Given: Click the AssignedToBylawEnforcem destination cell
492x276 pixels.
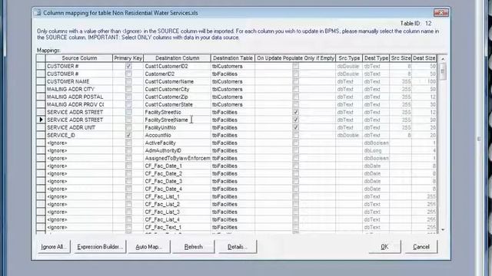Looking at the screenshot, I should (177, 158).
